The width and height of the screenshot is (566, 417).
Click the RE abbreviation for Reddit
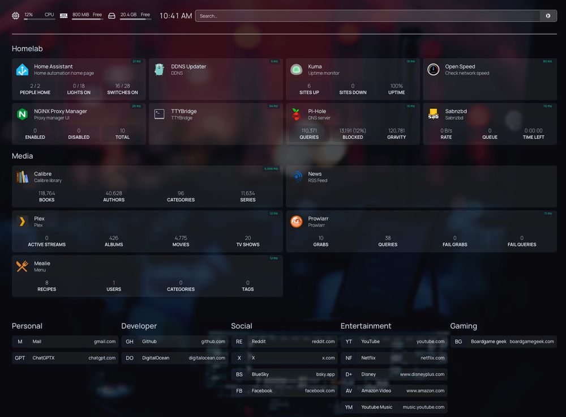(239, 342)
